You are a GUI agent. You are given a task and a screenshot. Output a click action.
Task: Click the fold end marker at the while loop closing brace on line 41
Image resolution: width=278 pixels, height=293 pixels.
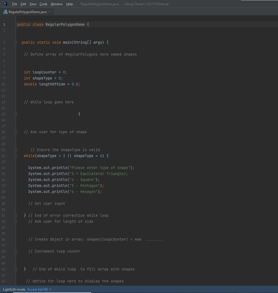[15, 269]
